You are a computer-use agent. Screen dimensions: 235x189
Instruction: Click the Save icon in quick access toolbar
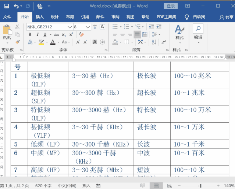click(x=7, y=6)
